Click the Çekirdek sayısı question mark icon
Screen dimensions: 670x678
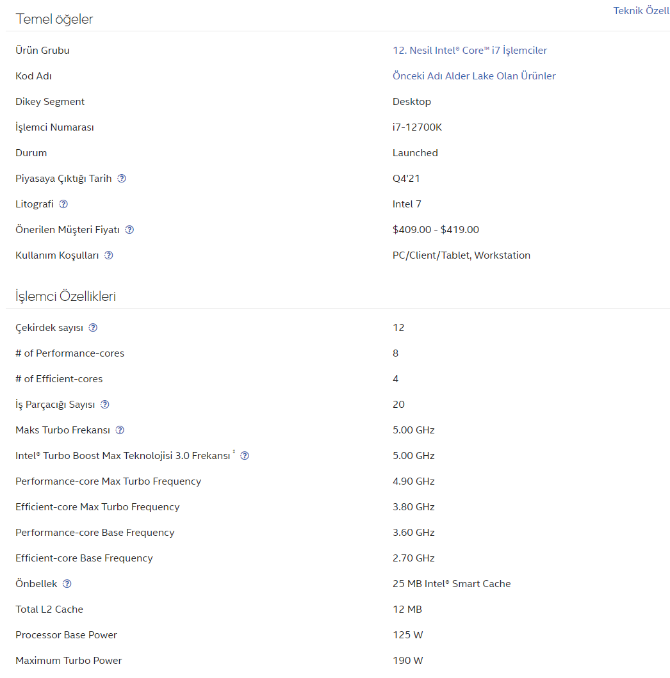pyautogui.click(x=93, y=328)
